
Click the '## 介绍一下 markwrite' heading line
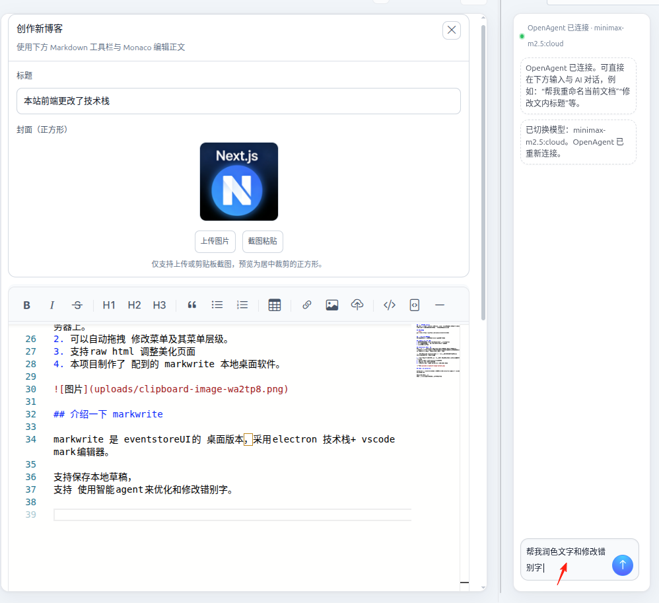(x=108, y=415)
